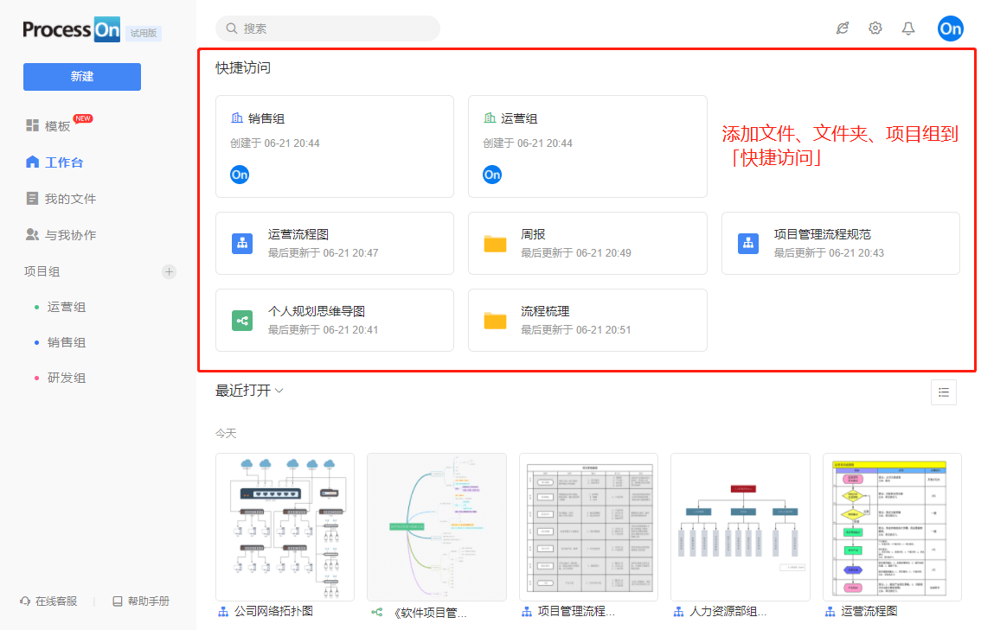Click the 与我协作 people icon
981x630 pixels.
(33, 234)
